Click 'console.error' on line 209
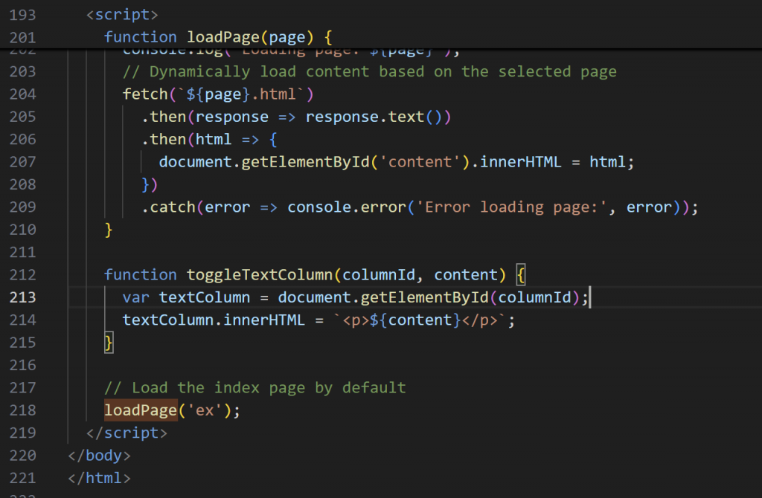This screenshot has height=498, width=762. pyautogui.click(x=347, y=207)
